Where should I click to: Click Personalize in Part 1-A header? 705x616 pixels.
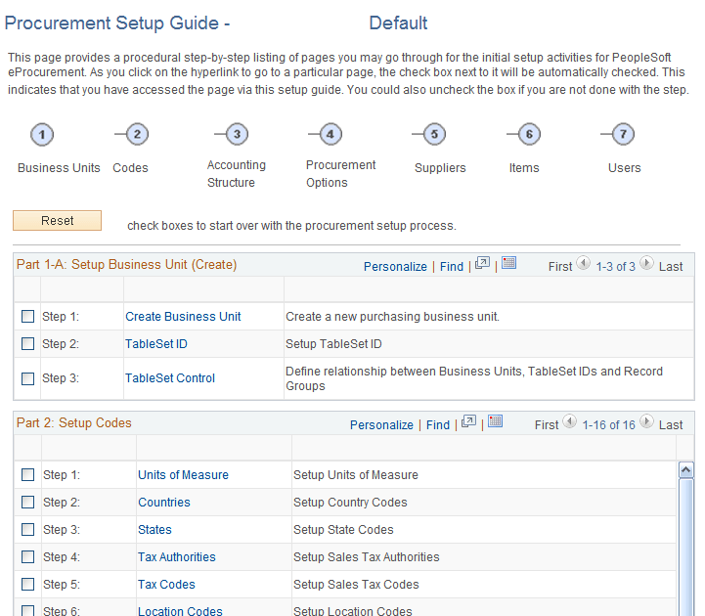pos(395,267)
